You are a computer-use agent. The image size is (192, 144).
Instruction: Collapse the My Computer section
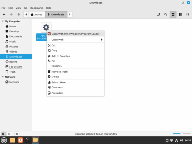[x=2, y=21]
